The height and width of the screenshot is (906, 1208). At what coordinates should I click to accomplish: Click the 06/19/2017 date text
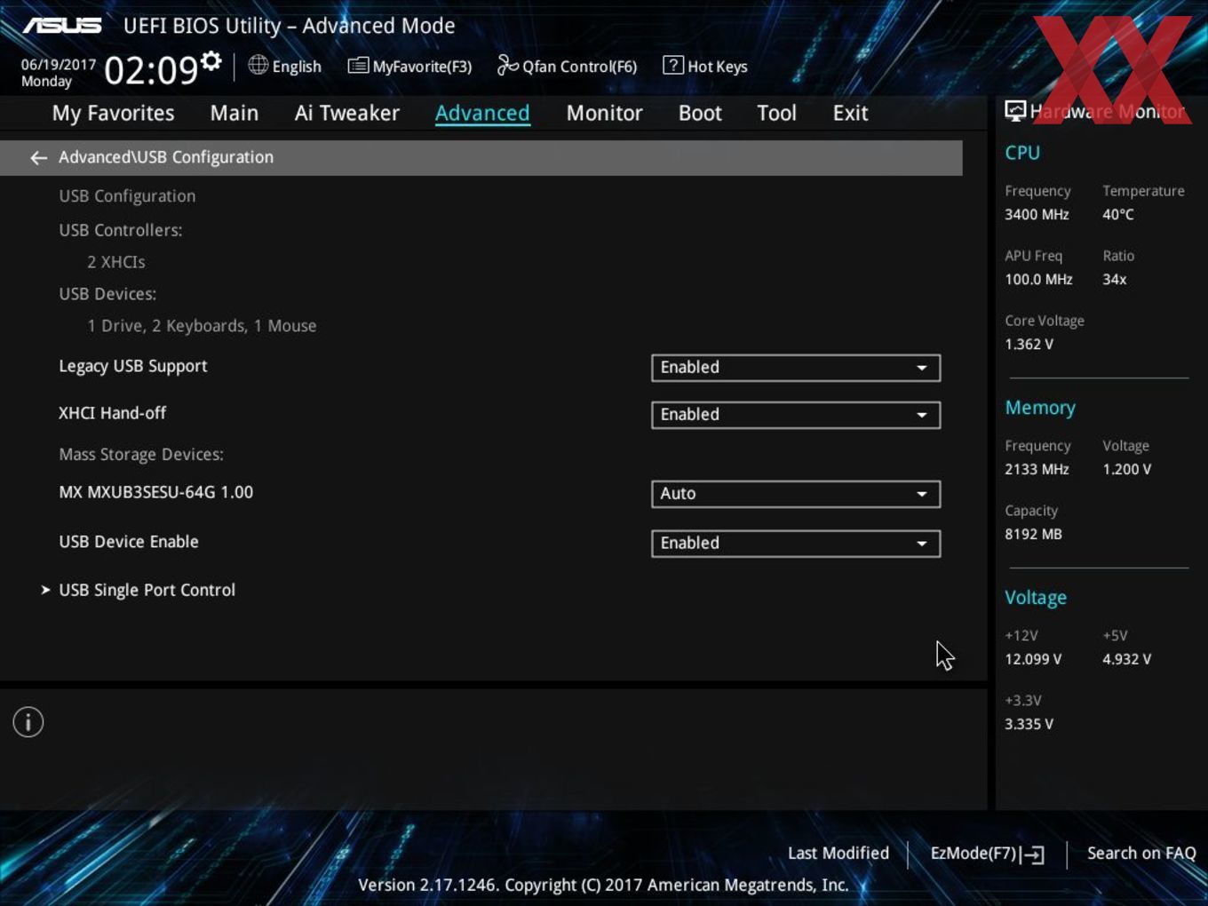[59, 65]
